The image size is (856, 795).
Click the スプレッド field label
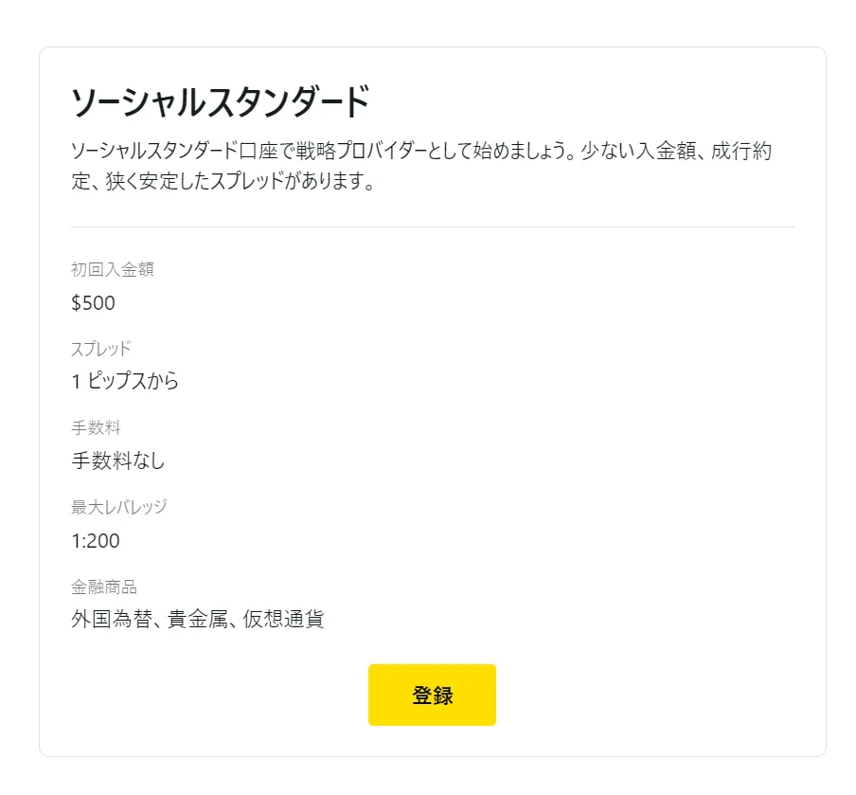pos(100,349)
